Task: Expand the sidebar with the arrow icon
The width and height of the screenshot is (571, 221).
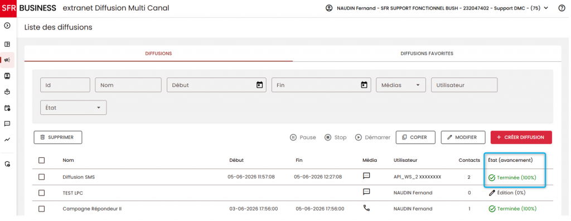Action: (x=7, y=26)
